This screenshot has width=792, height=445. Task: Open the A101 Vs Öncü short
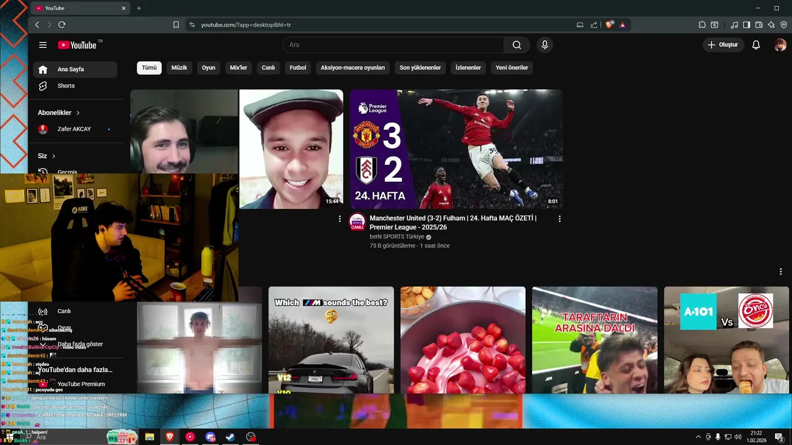click(726, 340)
